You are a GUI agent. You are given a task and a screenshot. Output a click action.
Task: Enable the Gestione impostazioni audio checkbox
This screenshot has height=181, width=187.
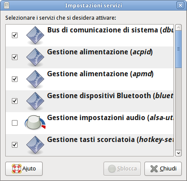click(14, 123)
